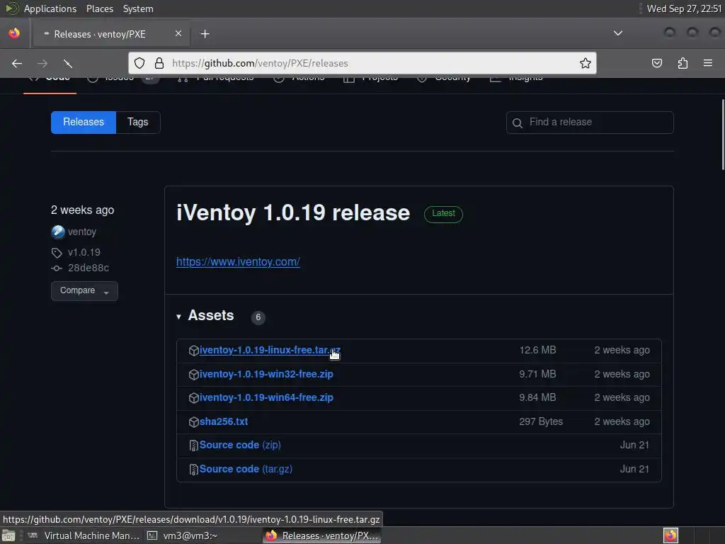Go back to previous page
725x544 pixels.
click(17, 63)
